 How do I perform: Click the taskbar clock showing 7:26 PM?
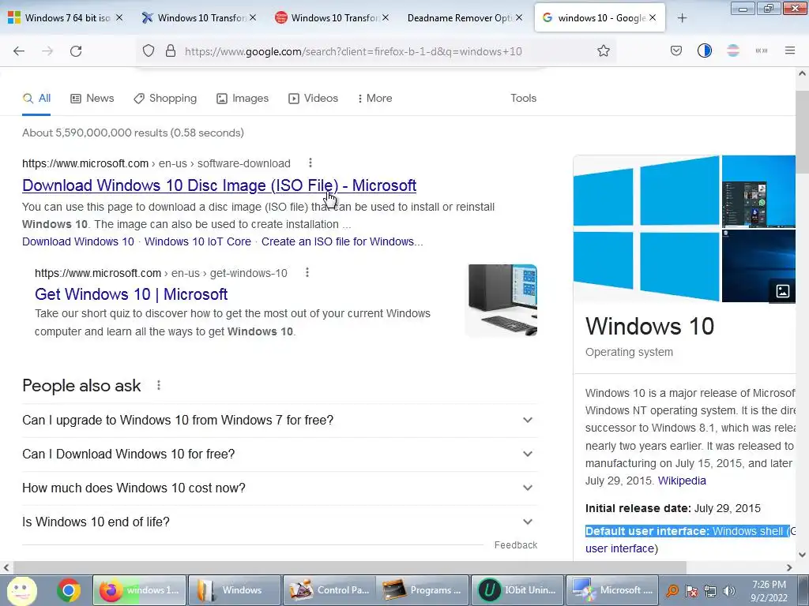click(x=769, y=591)
